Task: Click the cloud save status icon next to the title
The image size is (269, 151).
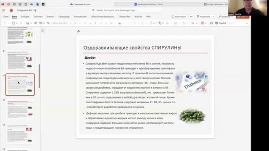Action: [35, 10]
